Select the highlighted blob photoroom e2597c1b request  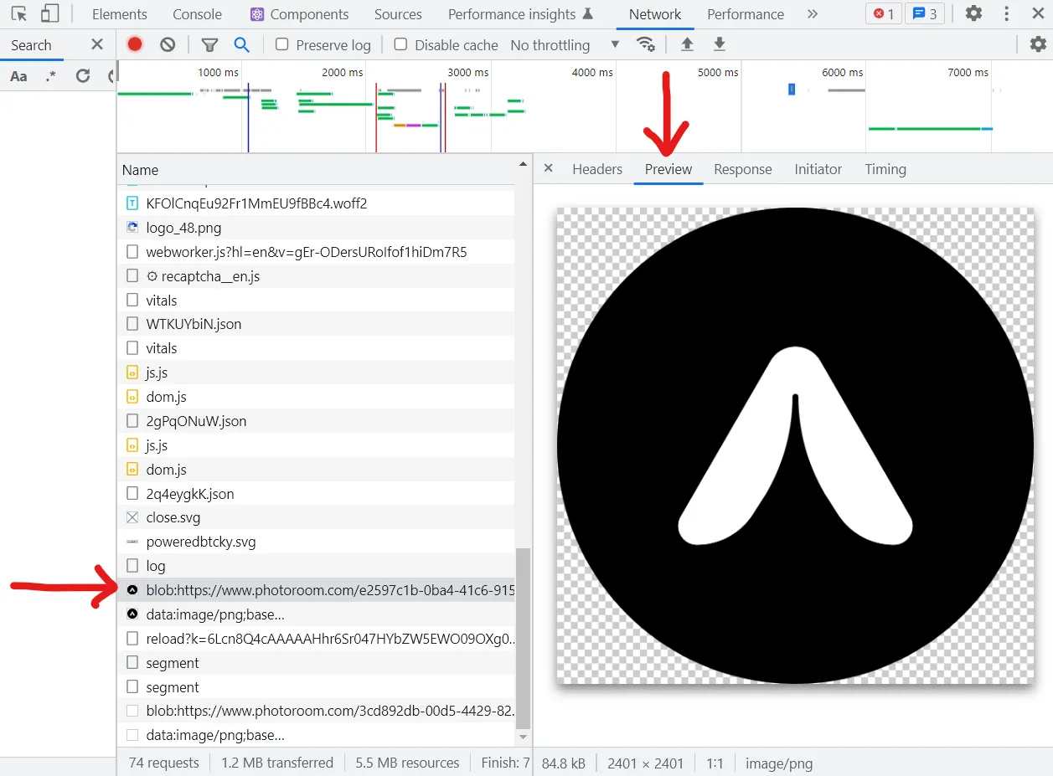coord(316,590)
